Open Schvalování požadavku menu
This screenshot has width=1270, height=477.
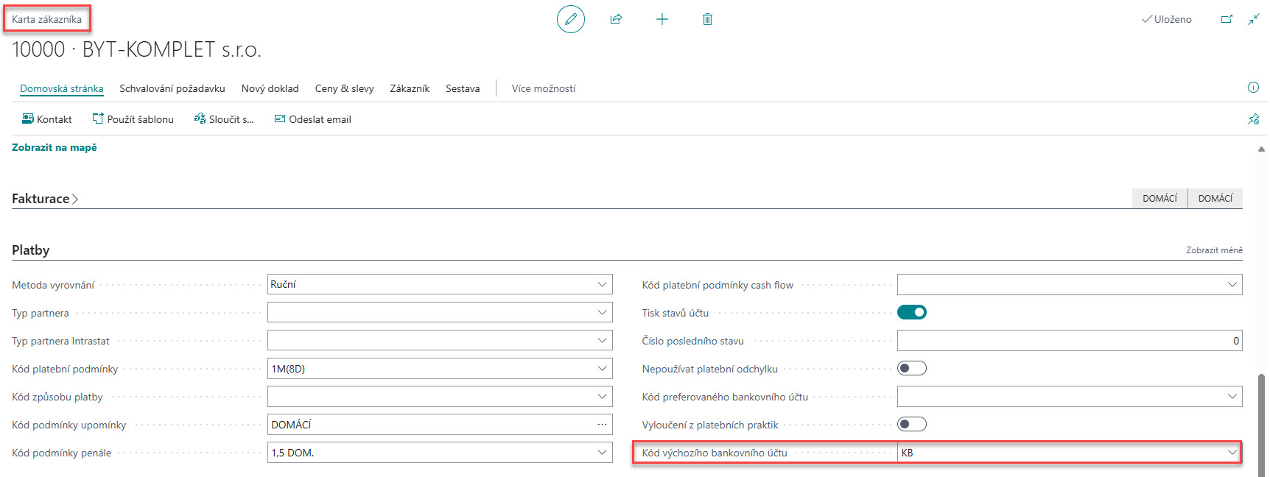pyautogui.click(x=172, y=88)
